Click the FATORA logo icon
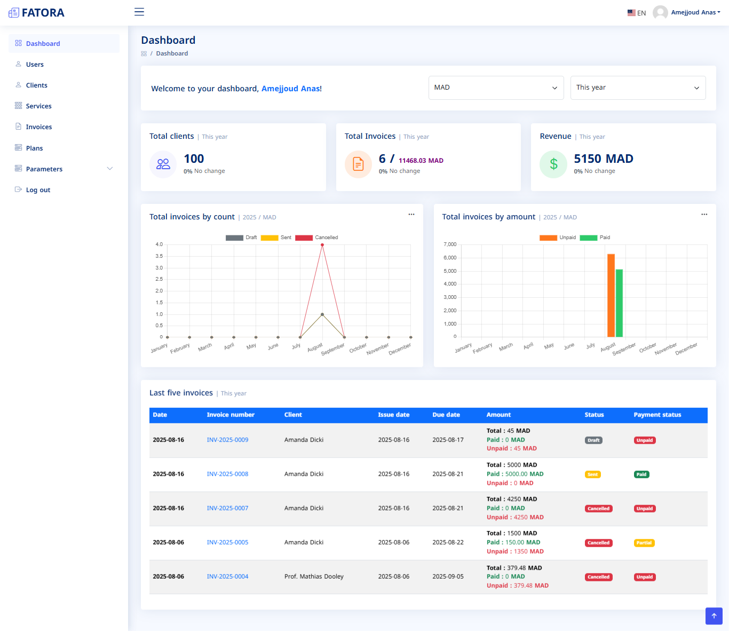Screen dimensions: 729x632 point(14,13)
